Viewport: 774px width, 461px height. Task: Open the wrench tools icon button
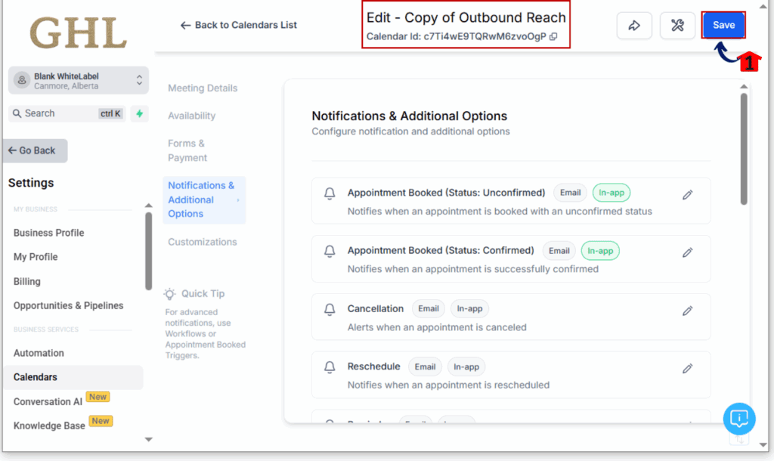tap(677, 25)
